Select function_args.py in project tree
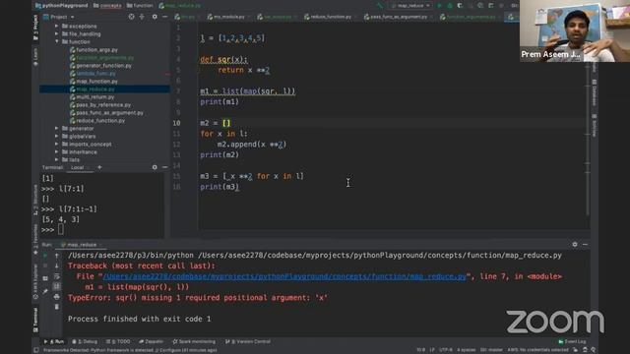 (x=94, y=50)
